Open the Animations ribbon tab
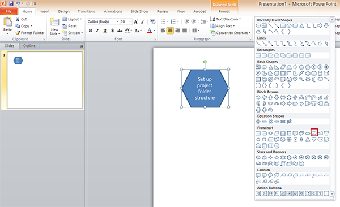340x207 pixels. click(x=113, y=11)
